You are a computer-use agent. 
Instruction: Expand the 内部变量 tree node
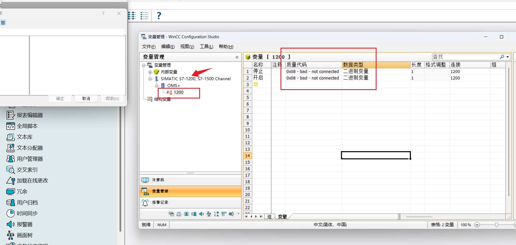[x=150, y=72]
